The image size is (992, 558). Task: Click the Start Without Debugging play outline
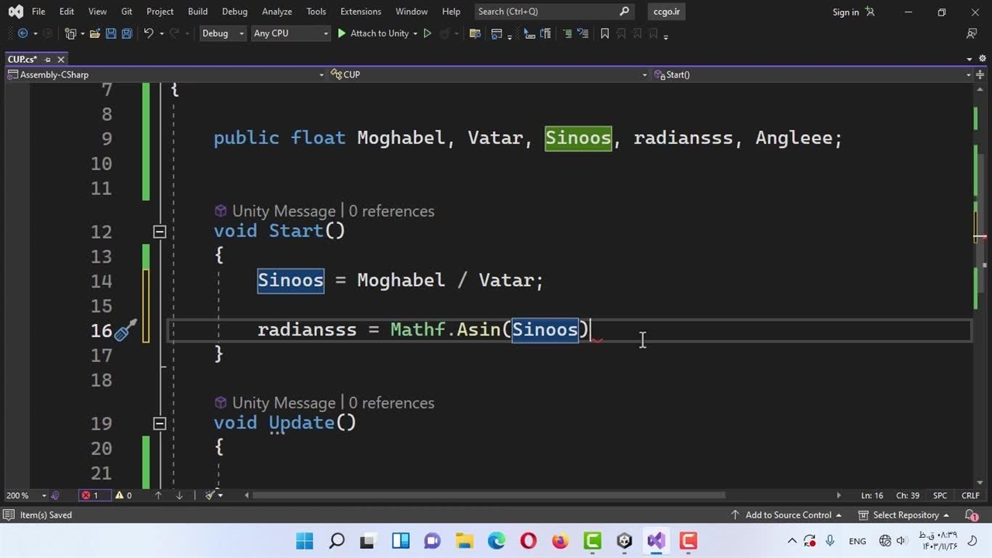(427, 33)
